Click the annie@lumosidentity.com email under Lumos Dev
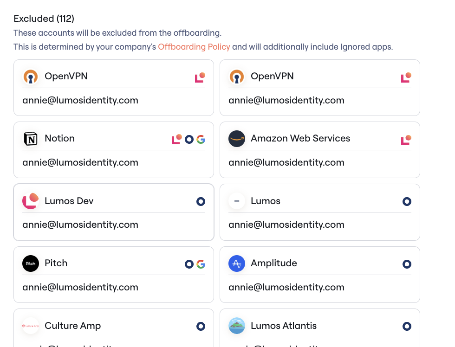 (x=80, y=225)
